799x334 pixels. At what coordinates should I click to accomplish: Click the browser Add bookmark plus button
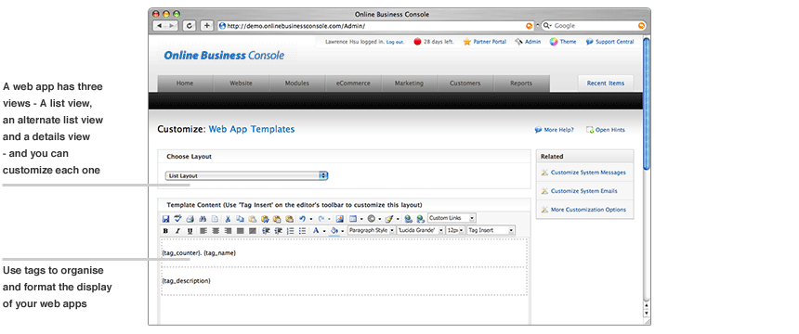point(206,25)
